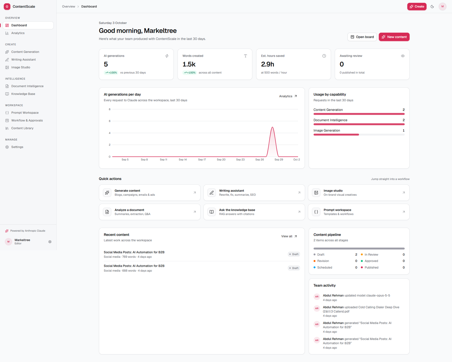
Task: Click the Content pipeline progress bar
Action: click(x=359, y=248)
